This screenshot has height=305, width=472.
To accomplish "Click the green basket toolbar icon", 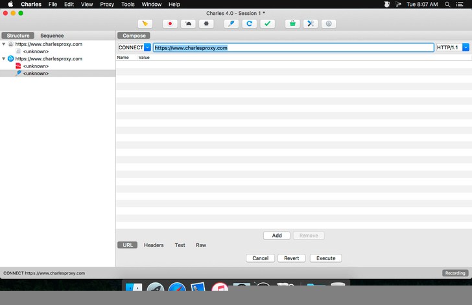I will click(292, 23).
